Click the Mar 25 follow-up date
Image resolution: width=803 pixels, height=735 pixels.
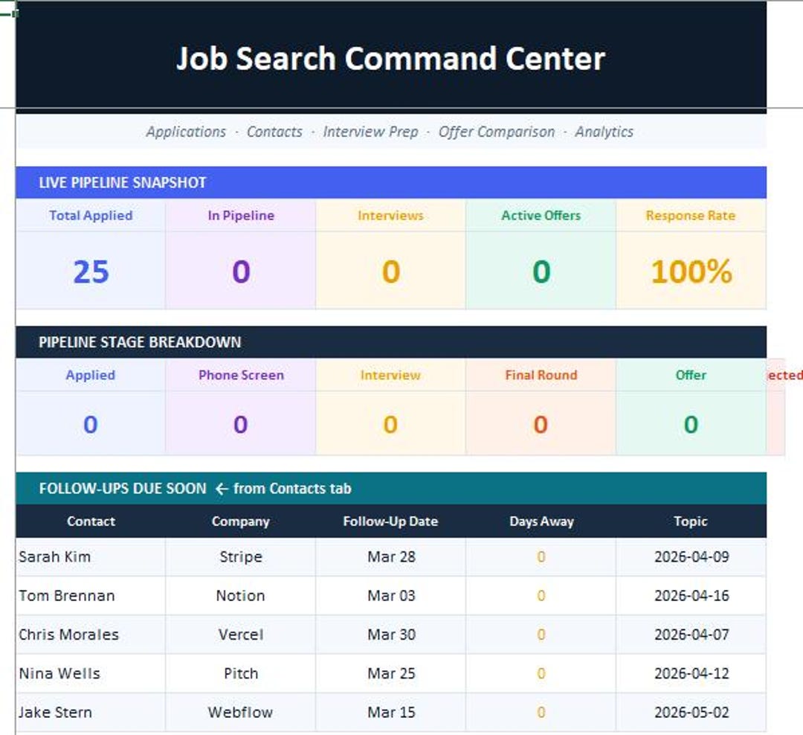pyautogui.click(x=391, y=673)
